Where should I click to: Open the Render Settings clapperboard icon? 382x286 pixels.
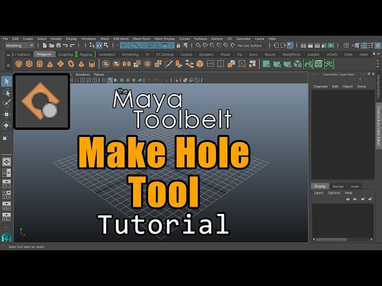(x=324, y=45)
